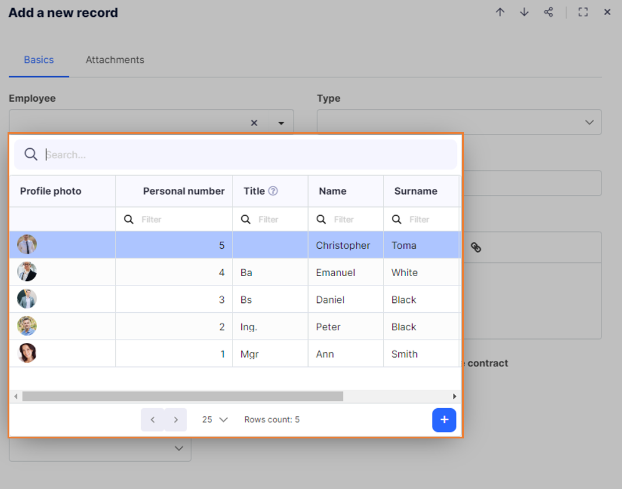Go to previous record with up arrow
Viewport: 622px width, 489px height.
500,12
